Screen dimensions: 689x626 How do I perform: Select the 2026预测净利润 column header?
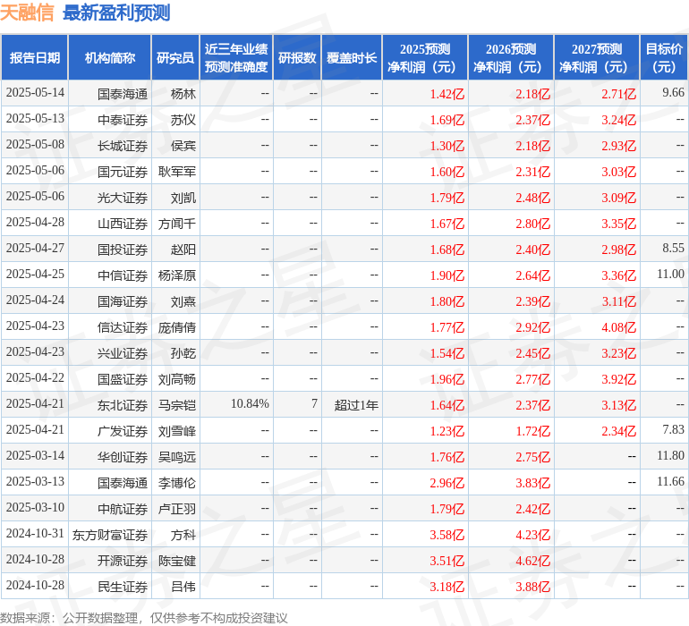coord(511,57)
